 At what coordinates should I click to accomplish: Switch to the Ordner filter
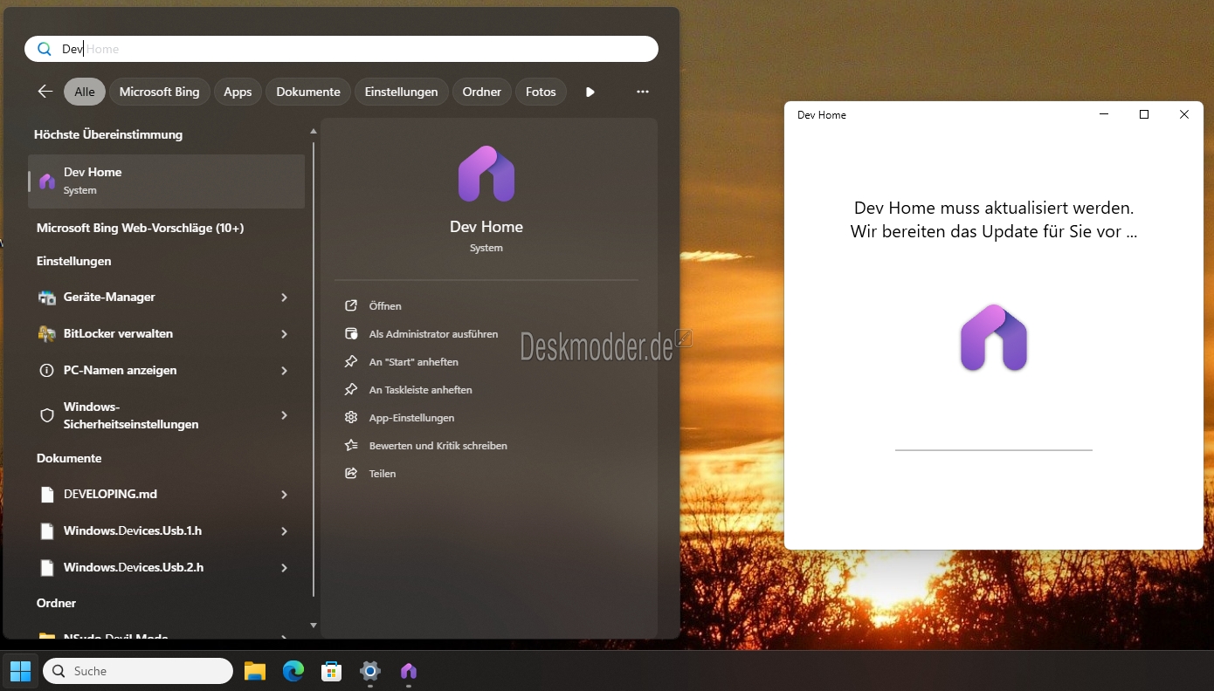click(x=482, y=92)
